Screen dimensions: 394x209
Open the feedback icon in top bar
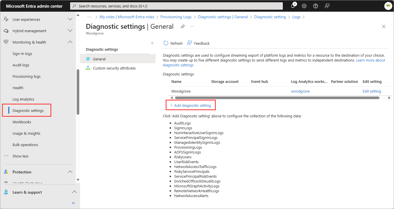pos(327,6)
